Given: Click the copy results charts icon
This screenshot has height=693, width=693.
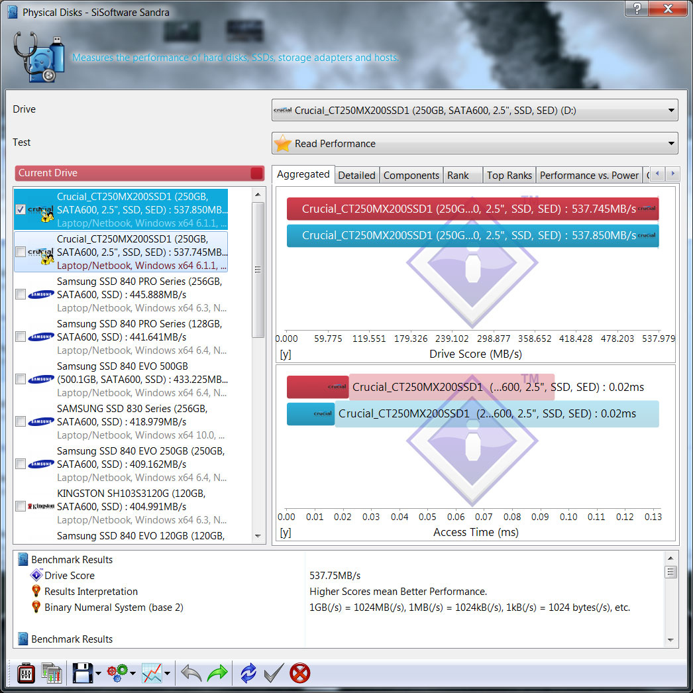Looking at the screenshot, I should (x=51, y=673).
